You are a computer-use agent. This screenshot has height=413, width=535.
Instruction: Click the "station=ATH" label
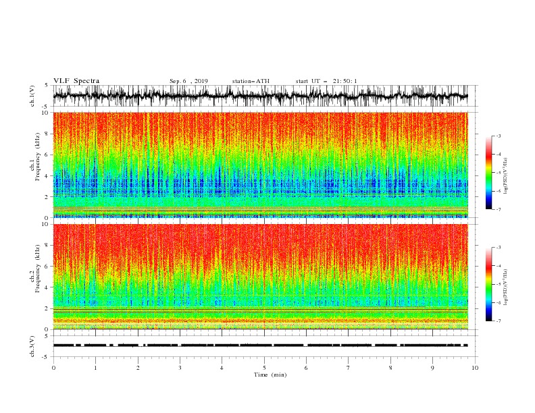pyautogui.click(x=251, y=81)
